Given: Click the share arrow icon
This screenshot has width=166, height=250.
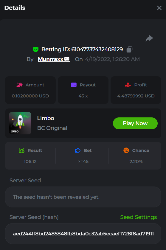Looking at the screenshot, I should click(x=149, y=38).
